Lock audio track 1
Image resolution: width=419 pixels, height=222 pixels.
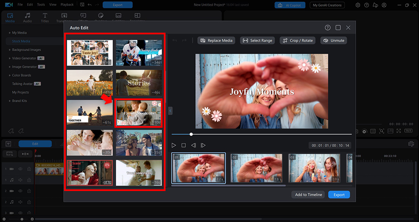tap(29, 180)
